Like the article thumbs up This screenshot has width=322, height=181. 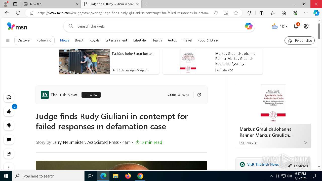tap(9, 111)
